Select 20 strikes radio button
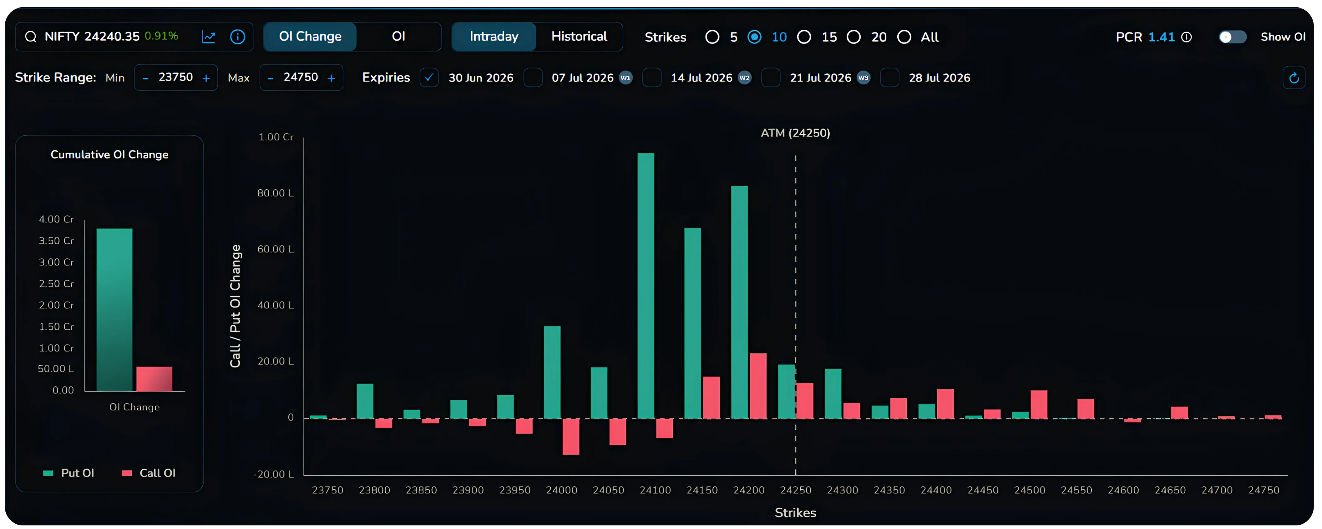The height and width of the screenshot is (529, 1322). pyautogui.click(x=854, y=37)
